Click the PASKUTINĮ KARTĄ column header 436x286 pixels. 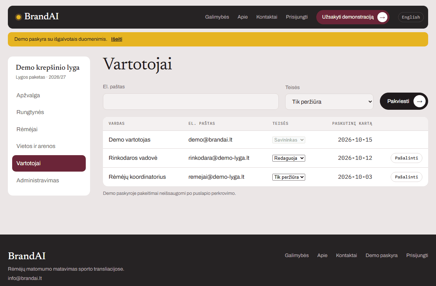[x=352, y=123]
